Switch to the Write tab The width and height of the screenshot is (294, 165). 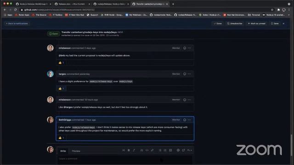[x=63, y=151]
